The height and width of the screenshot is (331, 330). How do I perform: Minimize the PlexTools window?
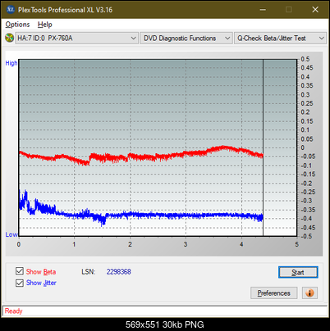[x=263, y=10]
